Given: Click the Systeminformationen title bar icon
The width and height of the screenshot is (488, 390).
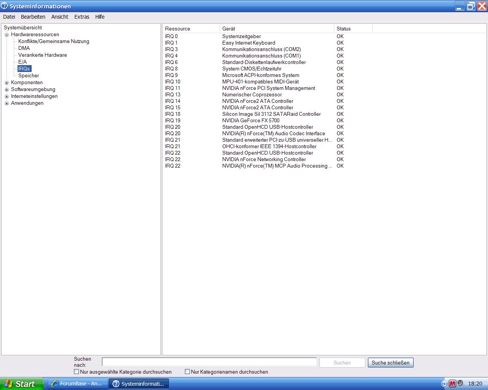Looking at the screenshot, I should click(x=5, y=6).
